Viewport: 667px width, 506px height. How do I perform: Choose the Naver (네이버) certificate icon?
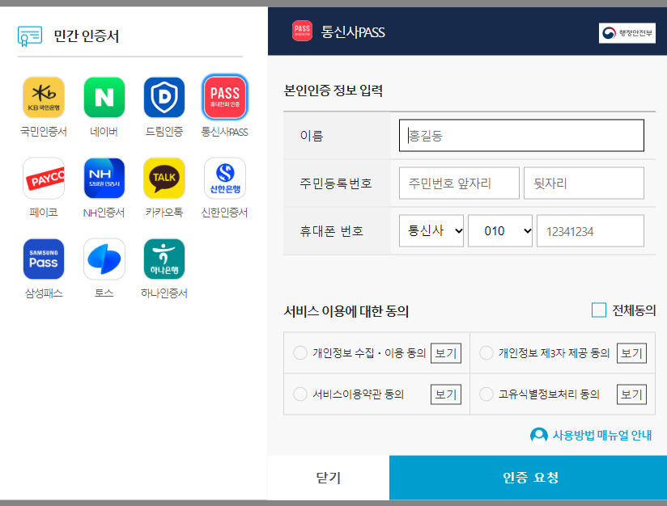click(104, 97)
